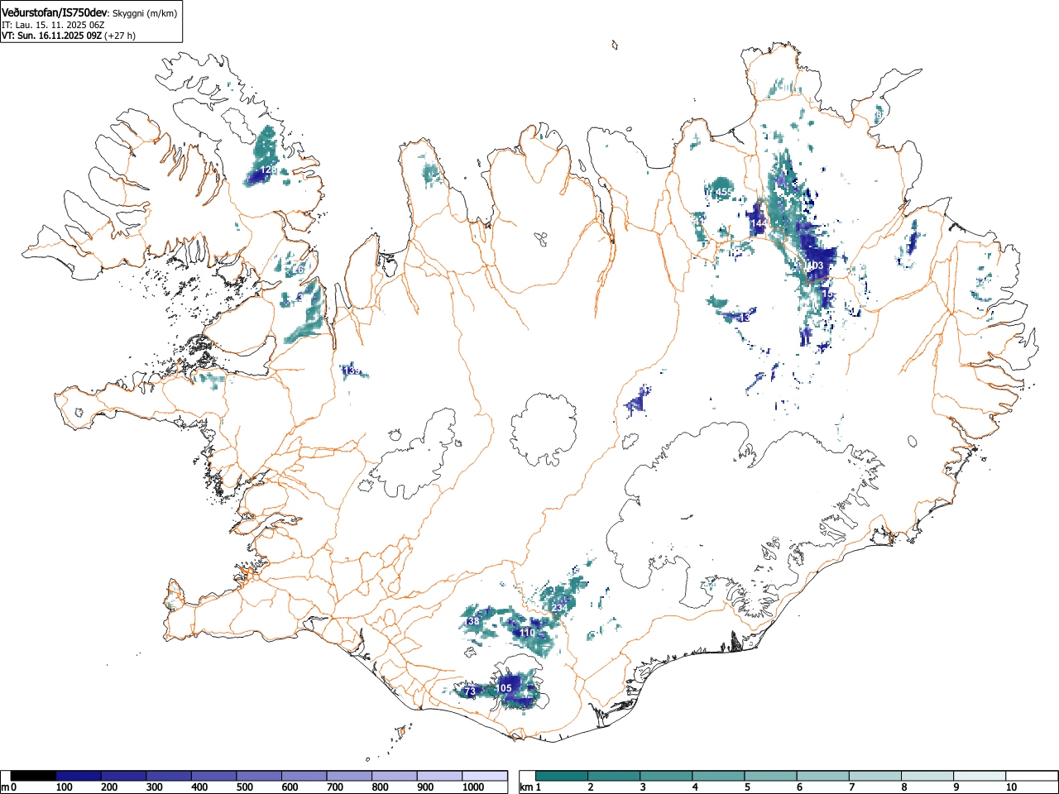
Task: Click the 4–5 km legend swatch
Action: (x=718, y=776)
